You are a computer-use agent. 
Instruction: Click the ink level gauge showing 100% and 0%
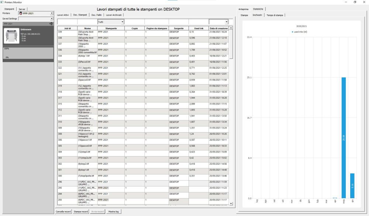28,53
